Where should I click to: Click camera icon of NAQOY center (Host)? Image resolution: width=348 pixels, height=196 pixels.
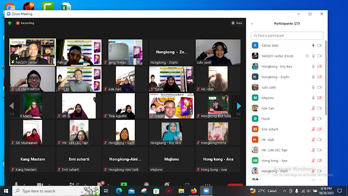319,56
